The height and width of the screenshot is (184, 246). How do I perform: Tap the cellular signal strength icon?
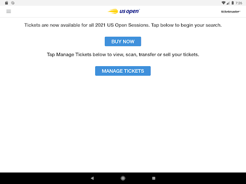228,3
